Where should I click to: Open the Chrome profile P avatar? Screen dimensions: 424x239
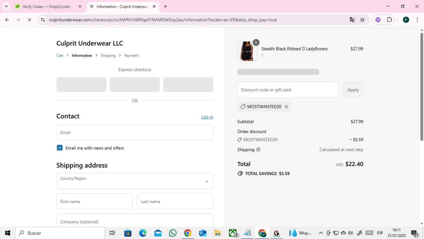click(x=406, y=20)
